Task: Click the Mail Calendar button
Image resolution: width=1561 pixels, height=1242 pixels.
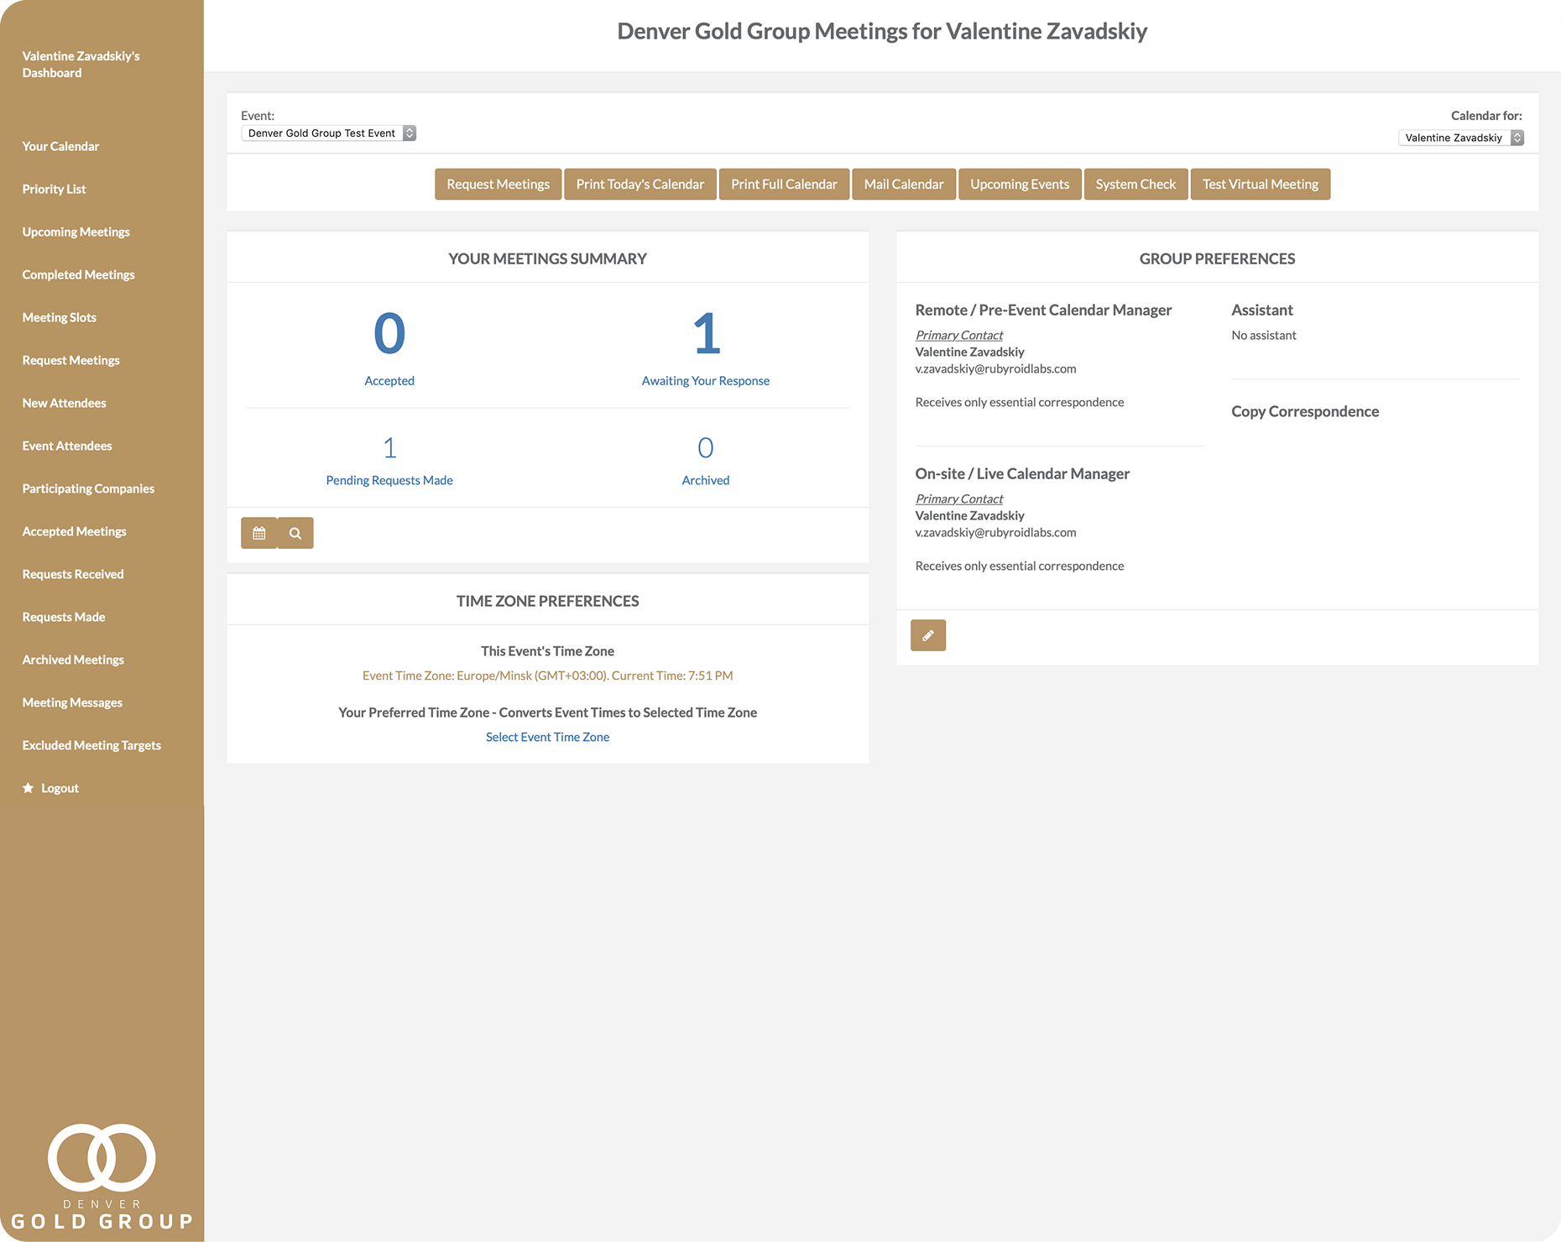Action: tap(904, 185)
